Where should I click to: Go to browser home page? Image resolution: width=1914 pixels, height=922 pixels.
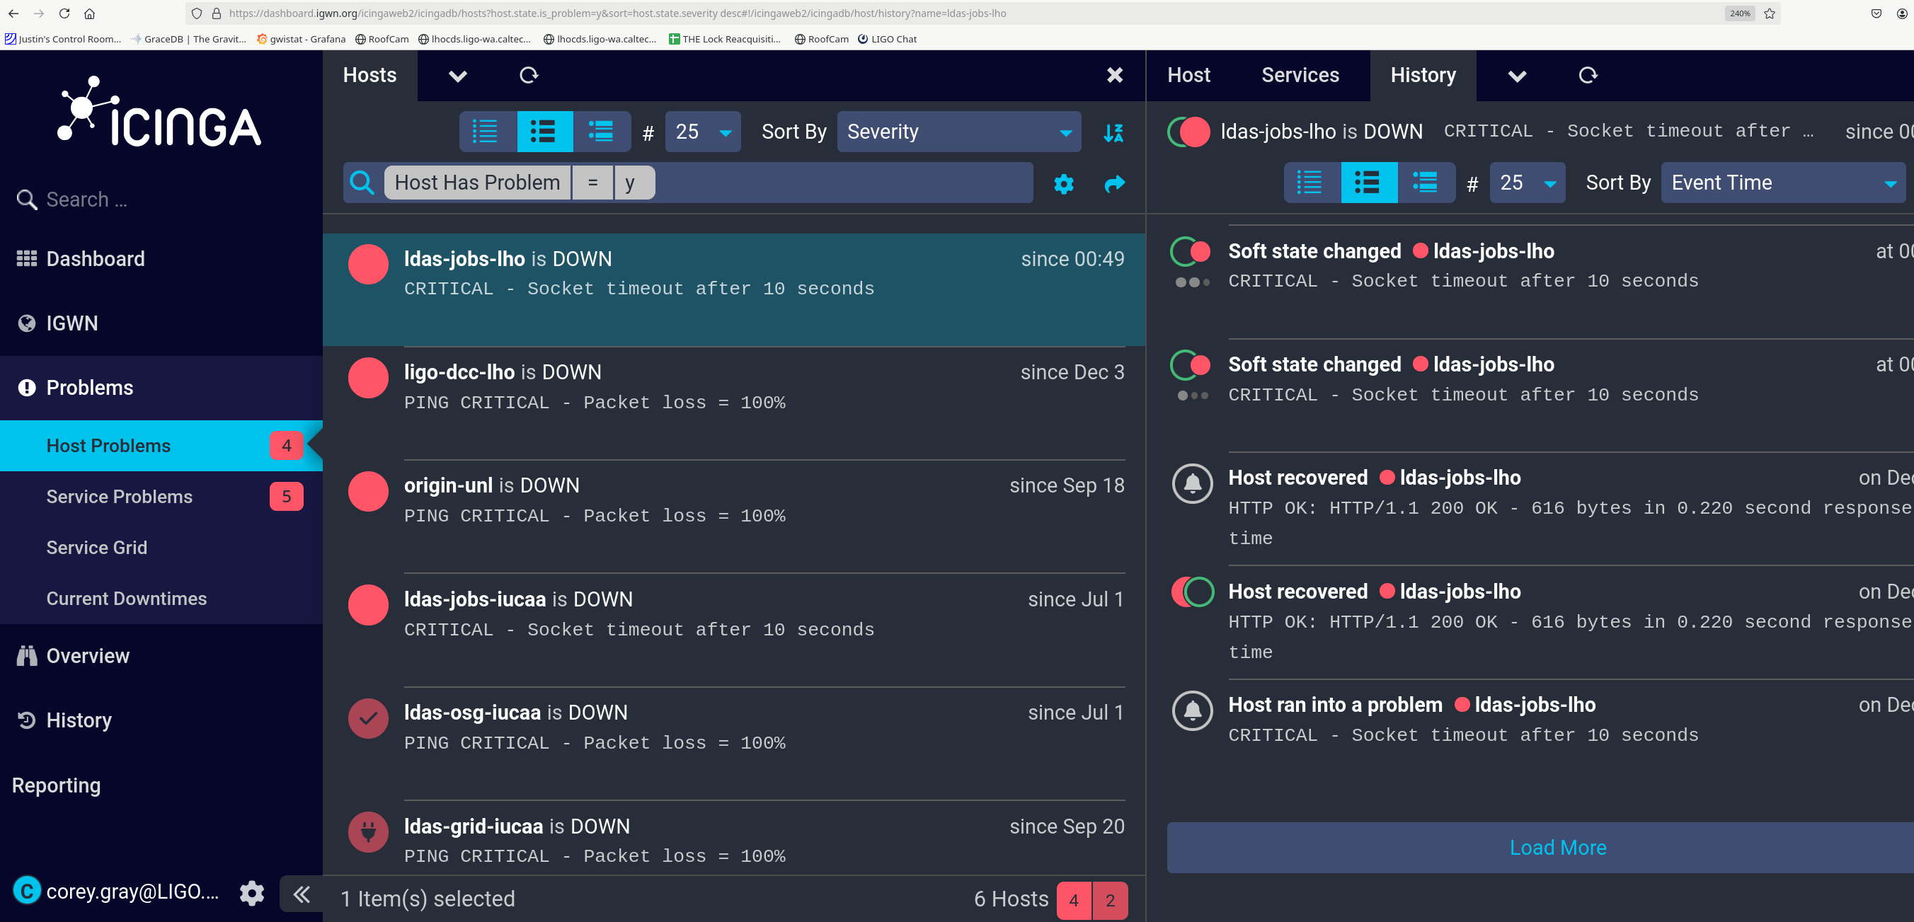[x=89, y=13]
